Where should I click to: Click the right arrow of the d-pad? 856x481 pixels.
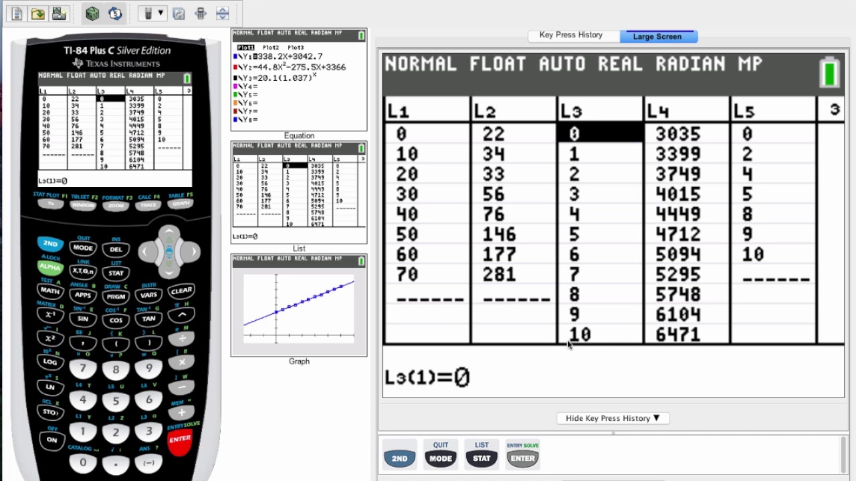[x=192, y=252]
